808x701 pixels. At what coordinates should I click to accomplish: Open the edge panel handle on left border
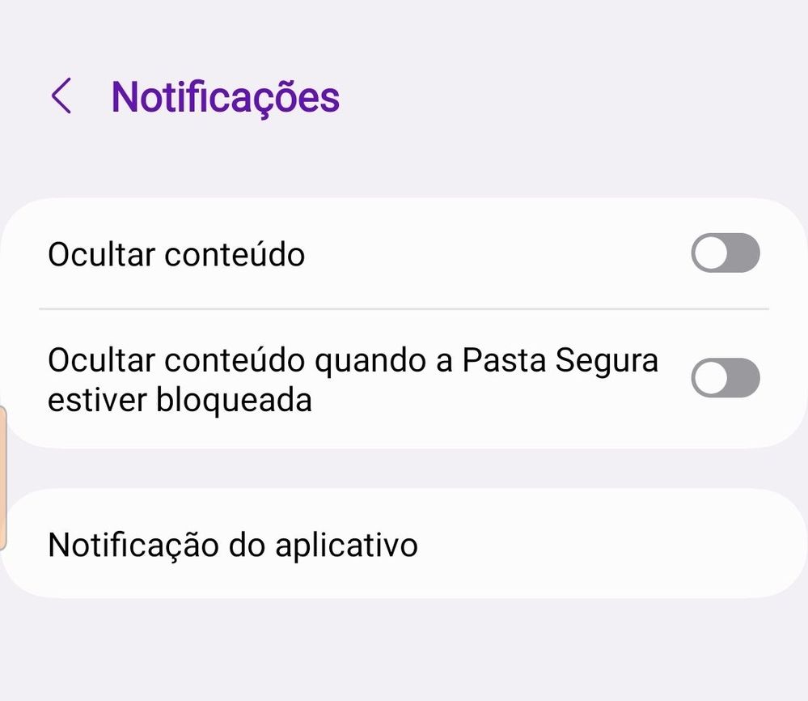tap(2, 478)
